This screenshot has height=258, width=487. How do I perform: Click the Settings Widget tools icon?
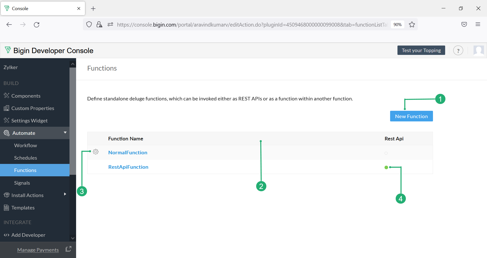pyautogui.click(x=7, y=121)
